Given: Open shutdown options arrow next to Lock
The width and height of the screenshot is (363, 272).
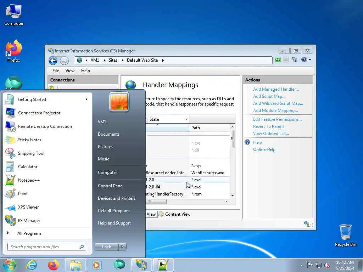Looking at the screenshot, I should pos(122,247).
